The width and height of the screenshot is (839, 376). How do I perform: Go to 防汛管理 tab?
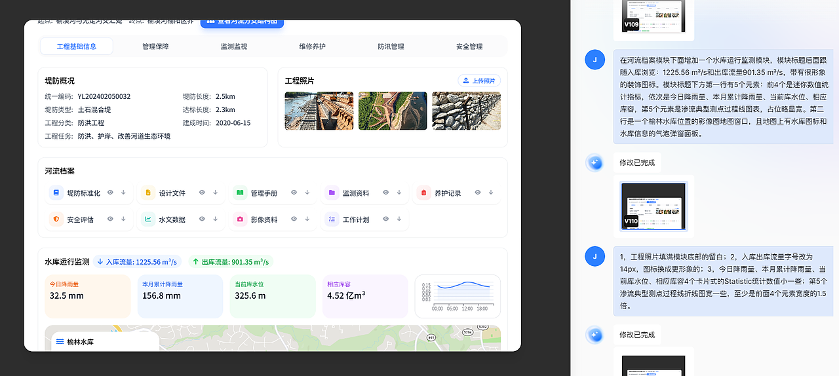[391, 47]
